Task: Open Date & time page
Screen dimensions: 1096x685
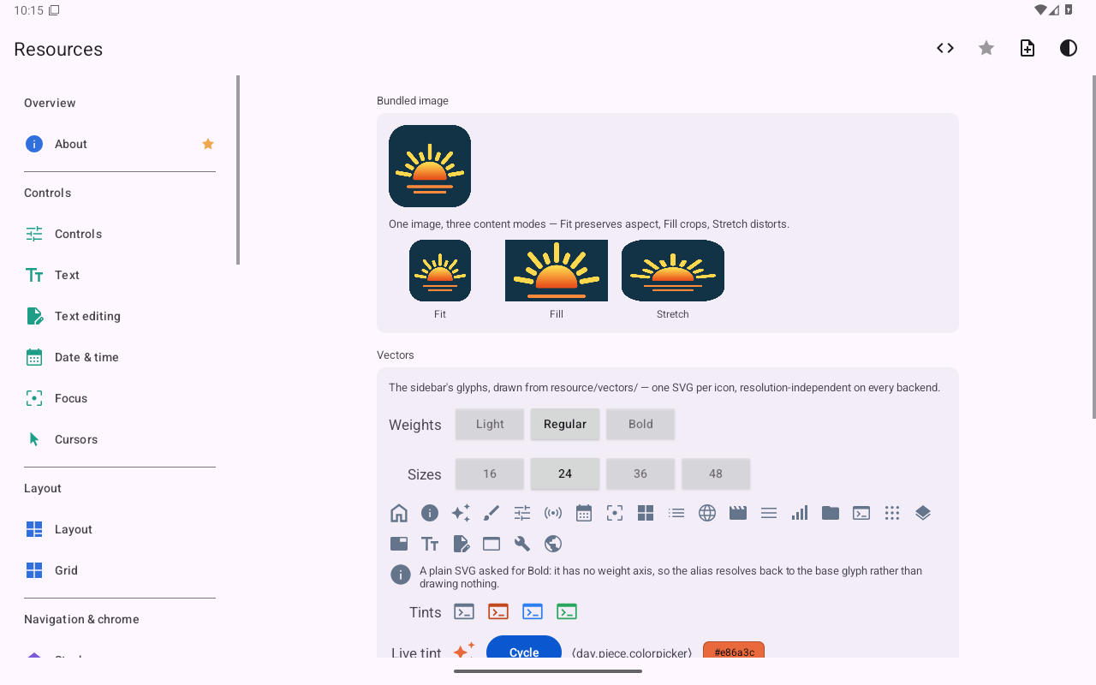Action: [x=120, y=357]
